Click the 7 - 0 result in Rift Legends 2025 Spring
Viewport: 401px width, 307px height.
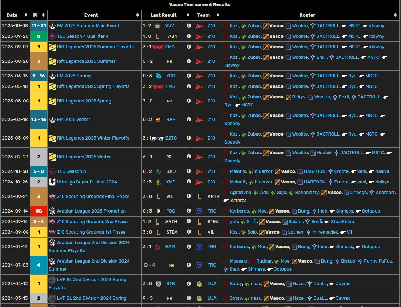[148, 101]
